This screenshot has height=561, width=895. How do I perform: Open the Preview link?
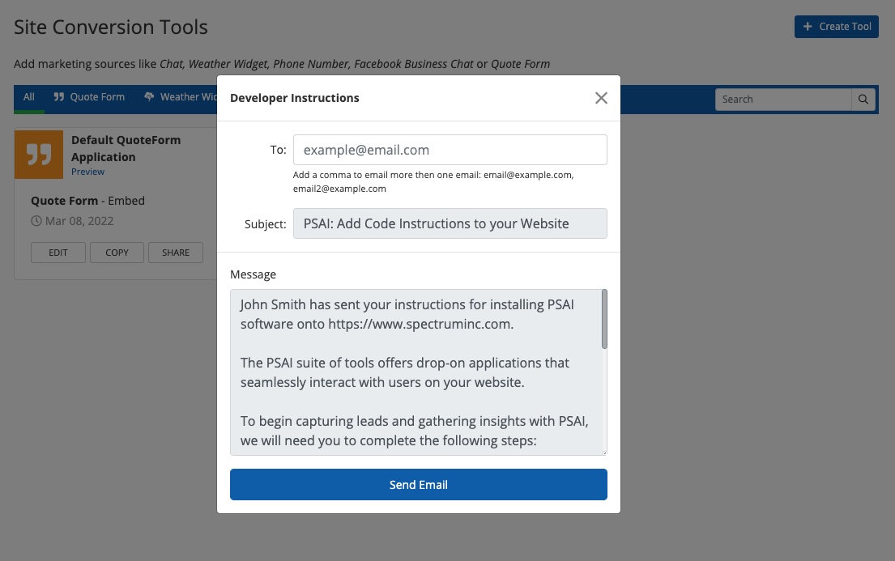(x=87, y=172)
